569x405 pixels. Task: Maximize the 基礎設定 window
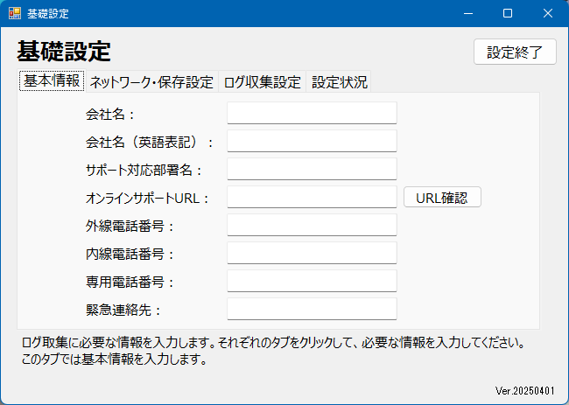point(507,14)
